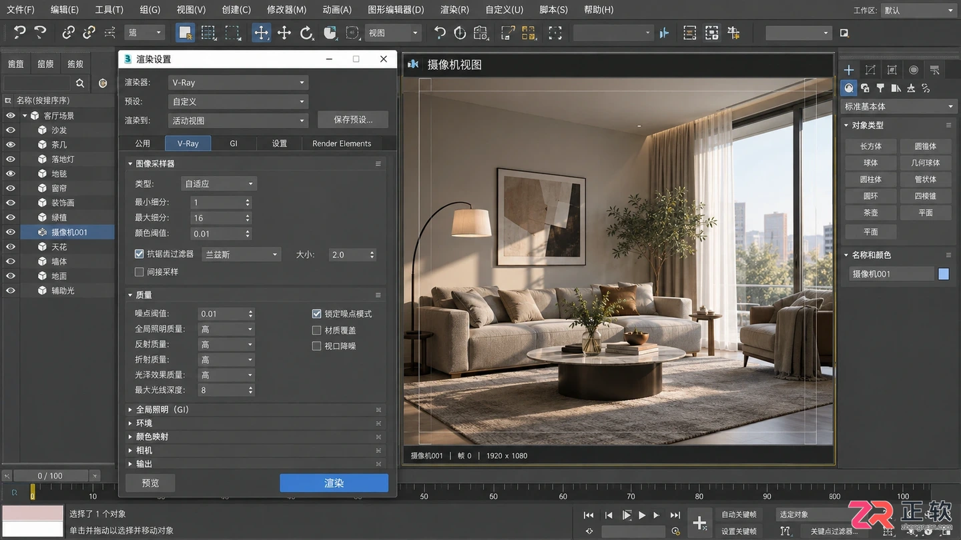Click the blue Mirror tool icon
The height and width of the screenshot is (540, 961).
(664, 33)
